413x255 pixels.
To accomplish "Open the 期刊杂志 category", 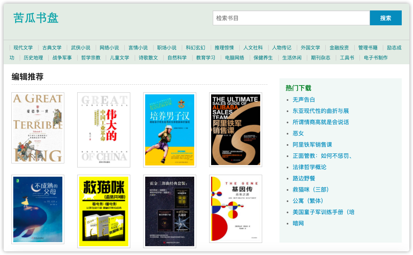I will [x=321, y=57].
